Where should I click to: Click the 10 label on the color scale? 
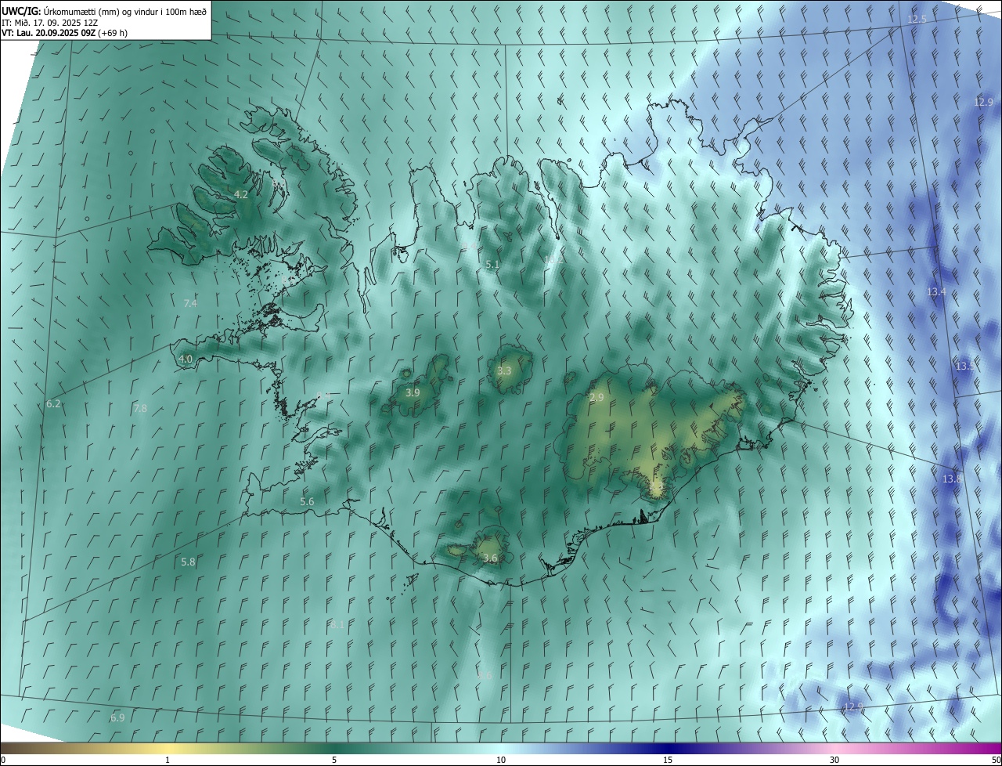(x=501, y=761)
